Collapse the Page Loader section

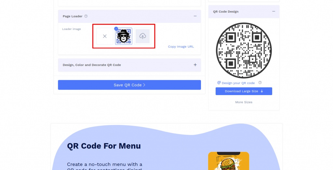tap(195, 16)
